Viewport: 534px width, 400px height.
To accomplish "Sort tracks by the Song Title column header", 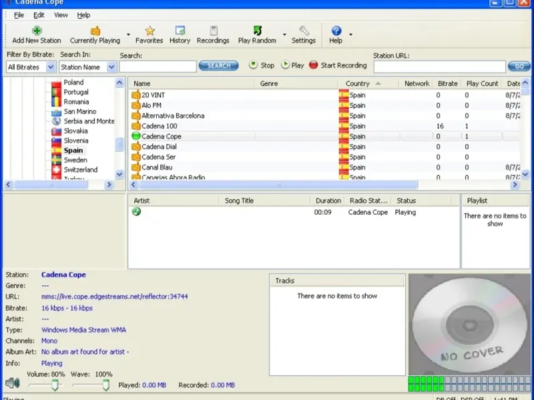I will coord(264,201).
